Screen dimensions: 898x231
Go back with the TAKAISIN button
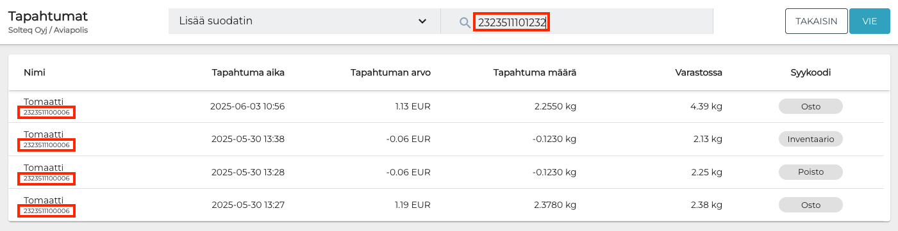tap(816, 21)
